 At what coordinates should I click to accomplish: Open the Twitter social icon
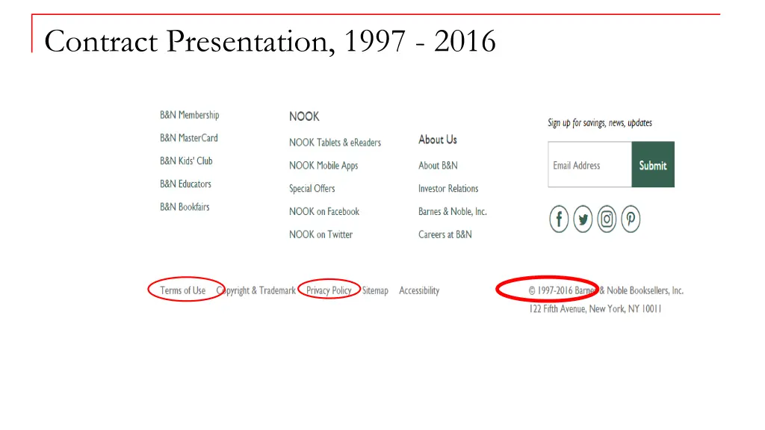tap(583, 219)
